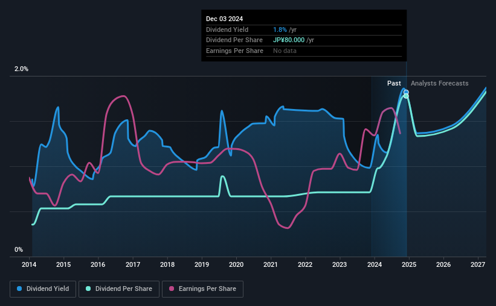Screen dimensions: 496x306
Task: Click the 0% y-axis label
Action: pos(19,249)
